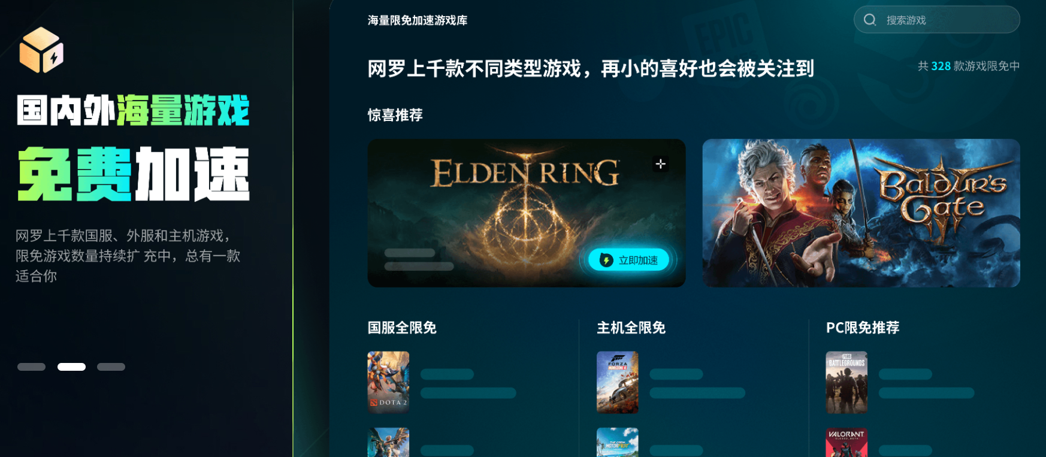The height and width of the screenshot is (457, 1046).
Task: Click the lightning icon in accelerate button
Action: click(606, 260)
